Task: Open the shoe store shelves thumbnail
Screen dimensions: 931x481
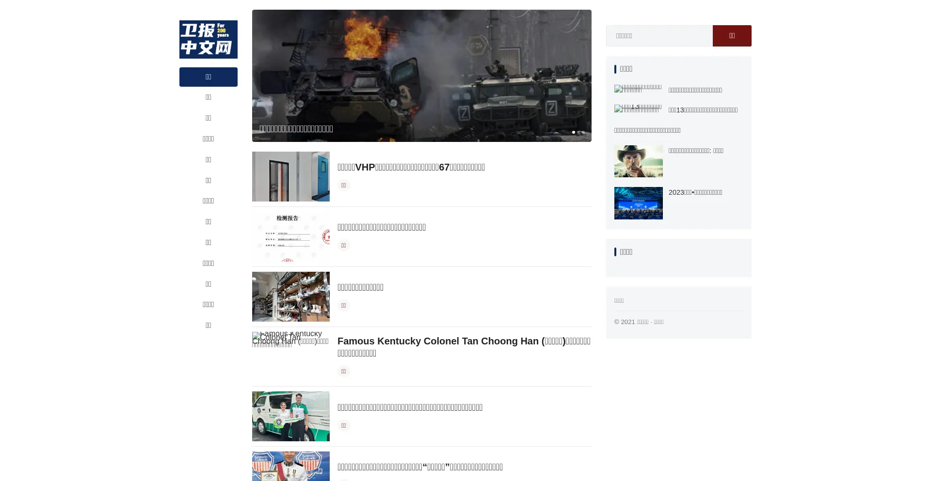Action: pos(290,296)
